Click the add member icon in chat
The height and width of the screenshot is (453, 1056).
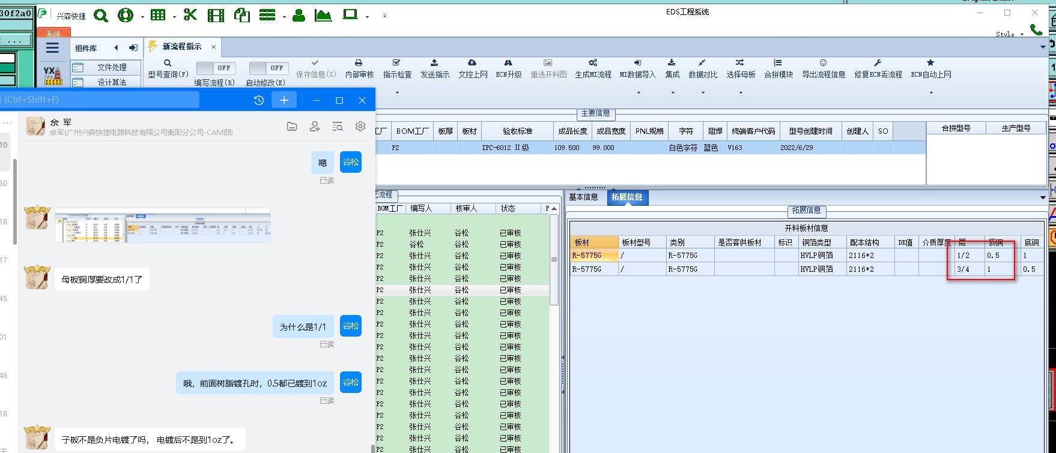315,126
